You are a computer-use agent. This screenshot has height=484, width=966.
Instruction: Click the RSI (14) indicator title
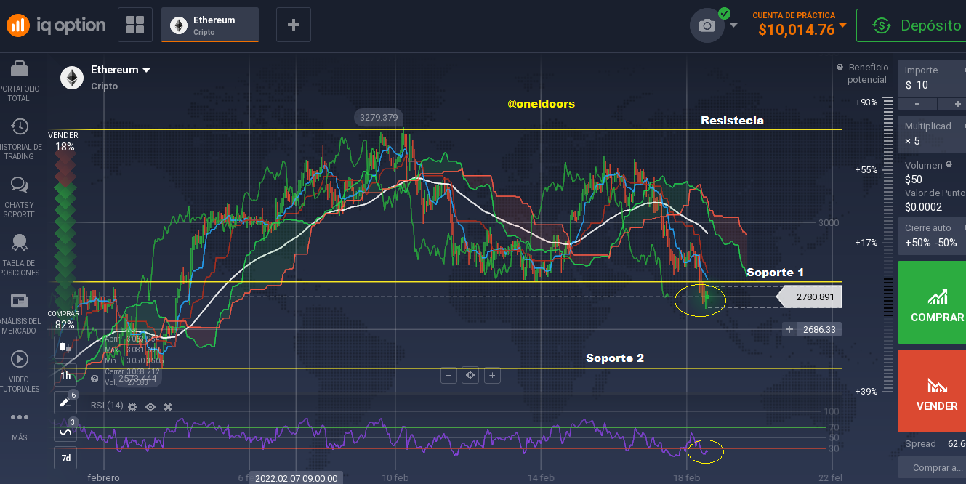(x=107, y=406)
